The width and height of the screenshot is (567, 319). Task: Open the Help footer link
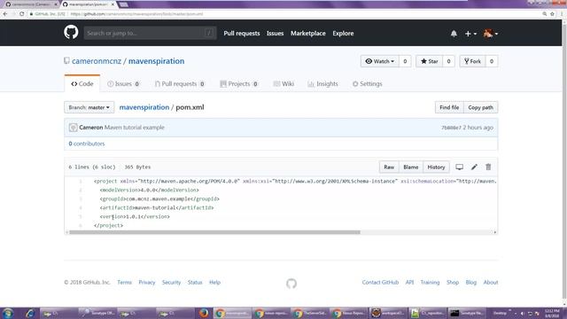click(x=214, y=282)
